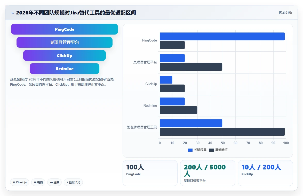
Task: Click the x-axis tick value 50
Action: 223,143
